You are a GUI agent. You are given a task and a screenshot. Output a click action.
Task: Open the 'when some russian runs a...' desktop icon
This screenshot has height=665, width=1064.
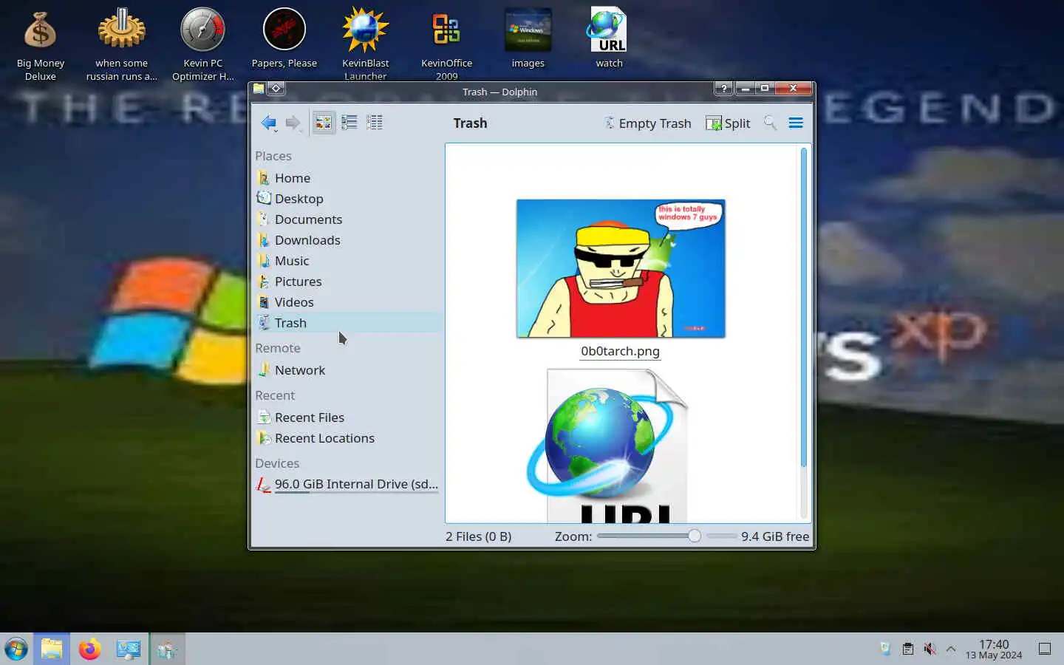tap(121, 44)
